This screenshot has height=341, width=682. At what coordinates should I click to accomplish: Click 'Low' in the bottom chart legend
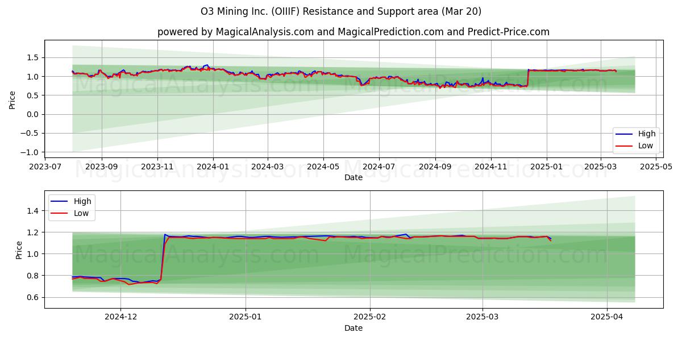point(81,213)
